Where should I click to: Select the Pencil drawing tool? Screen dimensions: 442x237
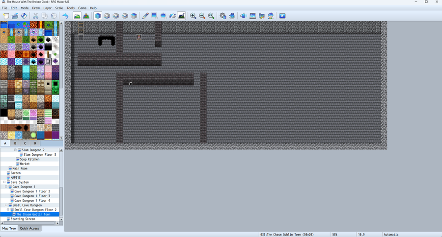tap(145, 16)
